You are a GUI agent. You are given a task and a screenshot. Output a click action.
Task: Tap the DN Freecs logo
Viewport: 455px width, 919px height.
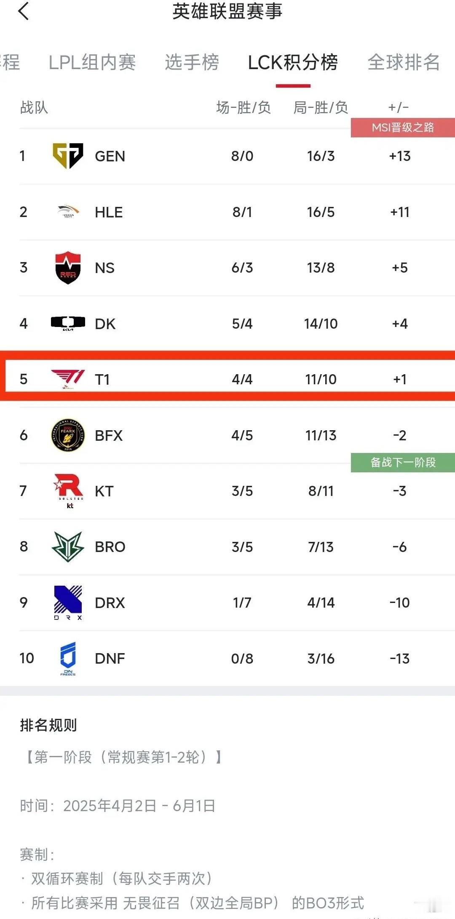pos(68,659)
